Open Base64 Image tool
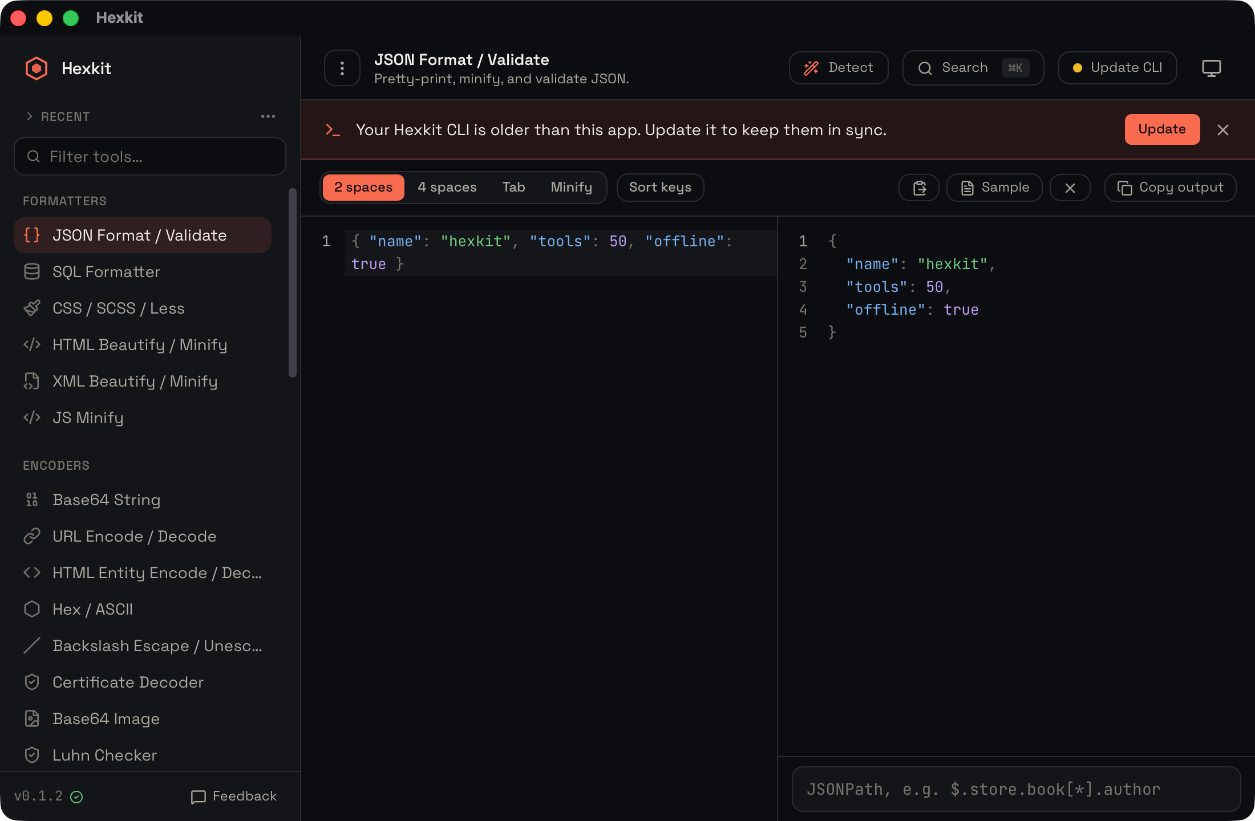 [x=143, y=718]
